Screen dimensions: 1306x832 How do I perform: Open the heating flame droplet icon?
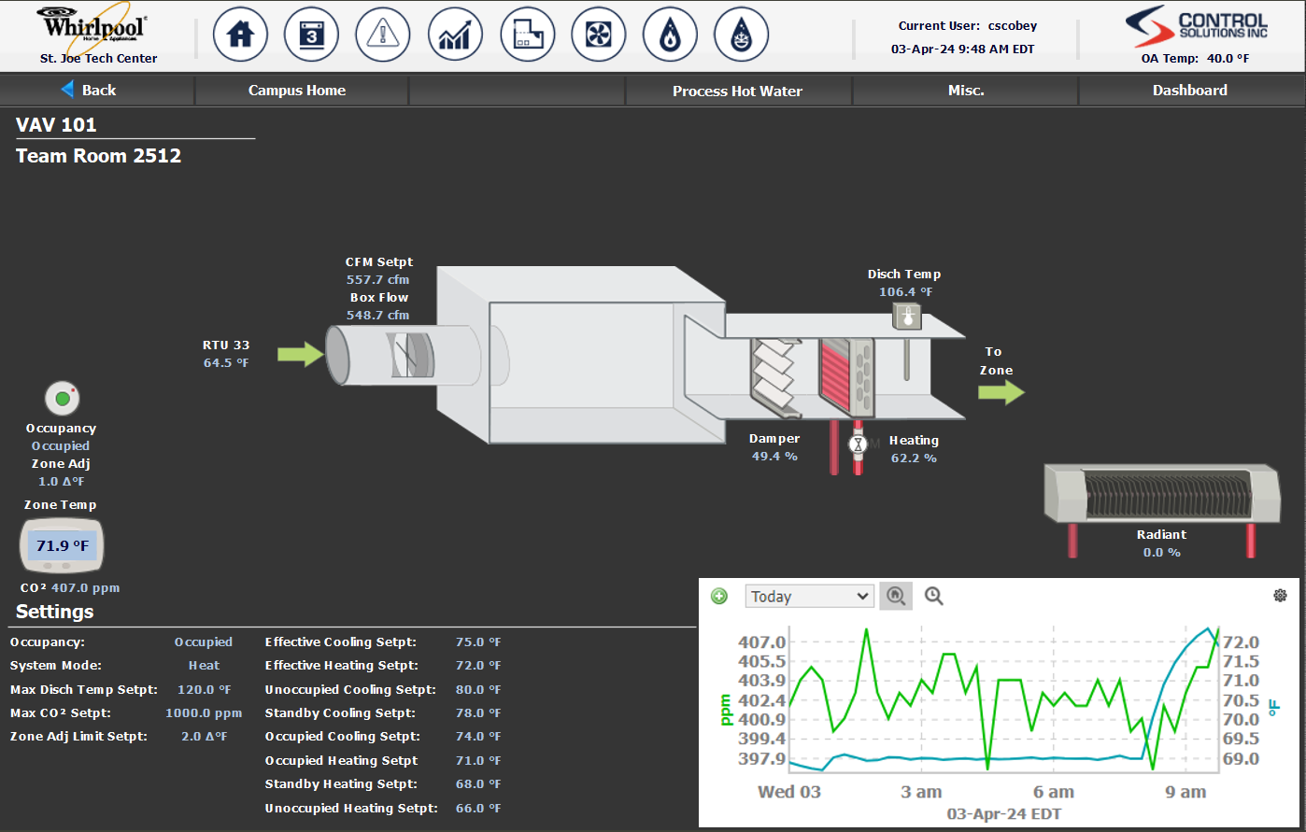[670, 35]
